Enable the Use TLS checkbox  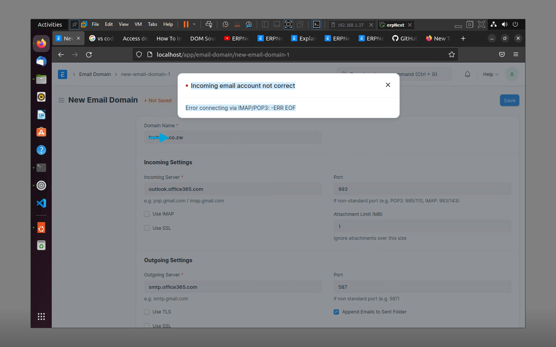coord(147,312)
